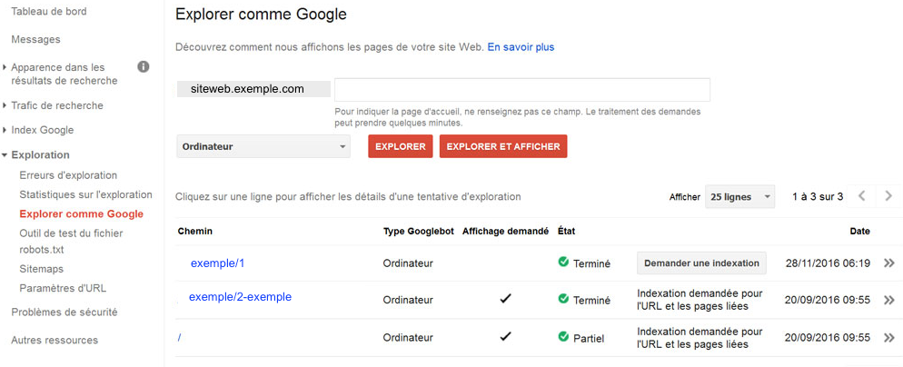Open details arrow for the root path row
Viewport: 903px width, 367px height.
[888, 338]
